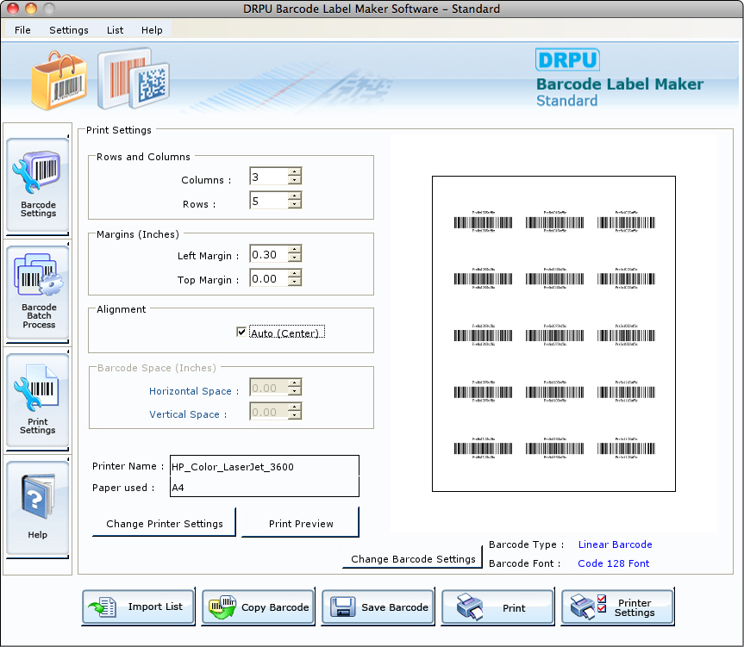
Task: Click the Printer Name text field
Action: (x=265, y=466)
